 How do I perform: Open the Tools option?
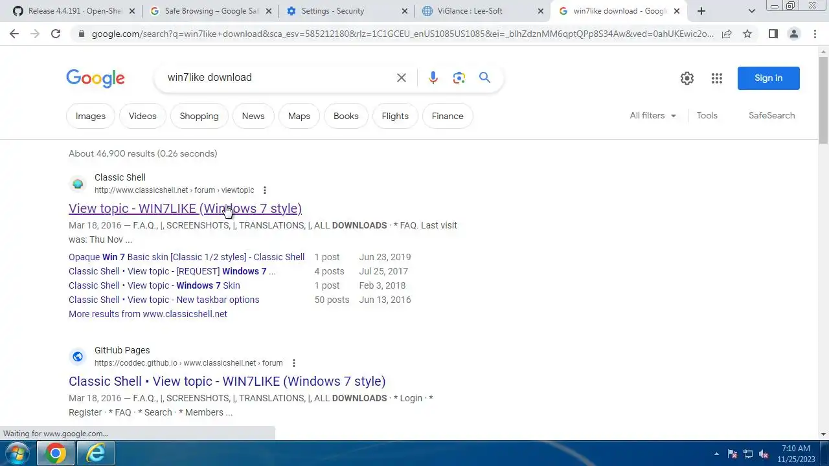coord(707,116)
